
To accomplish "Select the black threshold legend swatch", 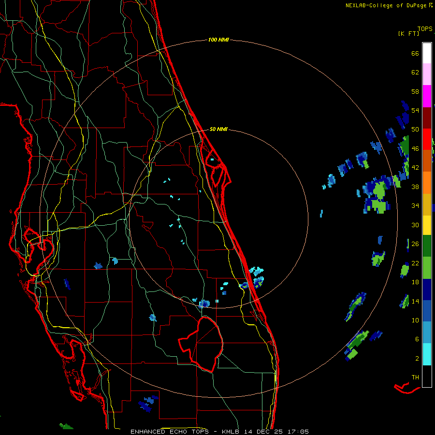I will click(x=427, y=376).
